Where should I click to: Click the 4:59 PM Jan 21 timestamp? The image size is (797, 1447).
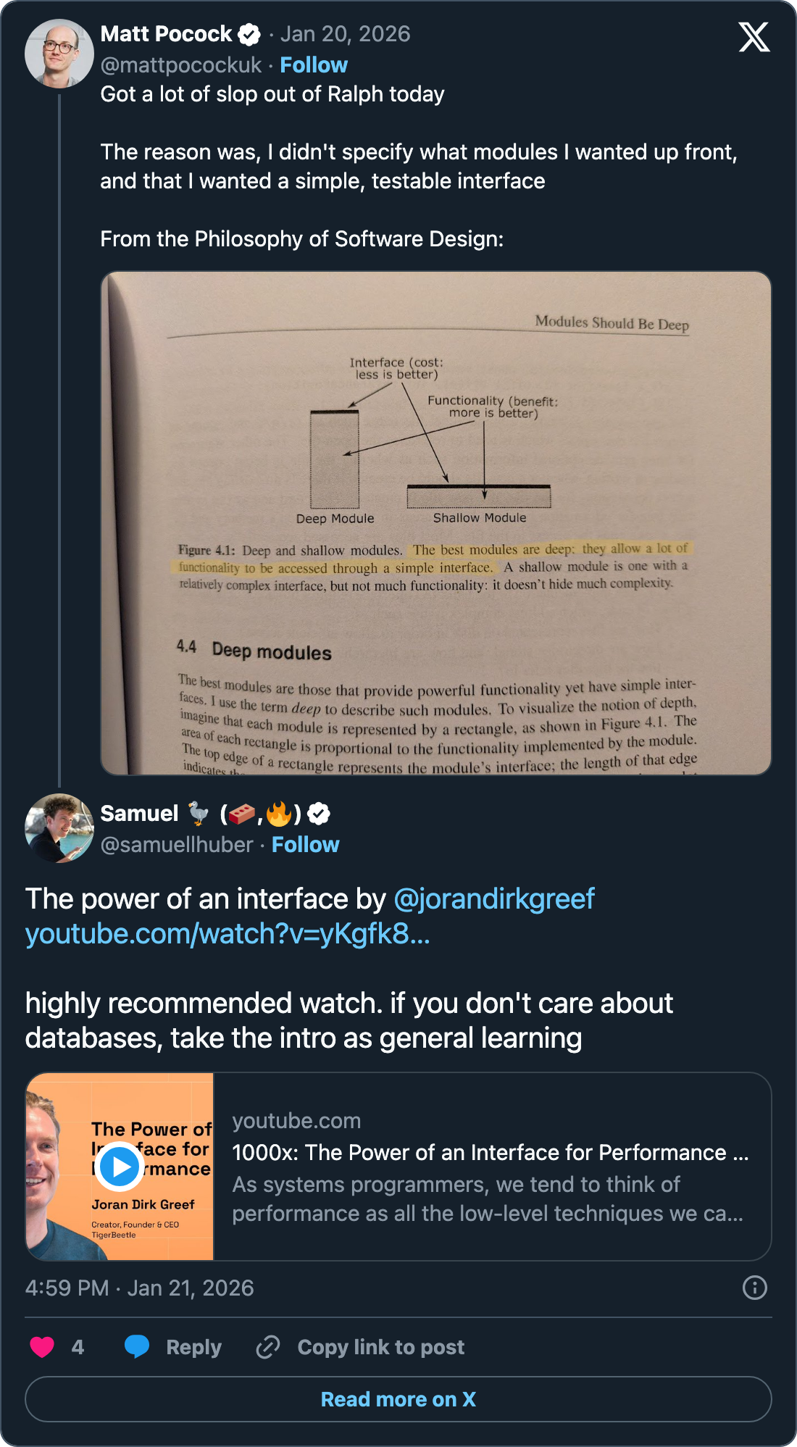coord(139,1288)
